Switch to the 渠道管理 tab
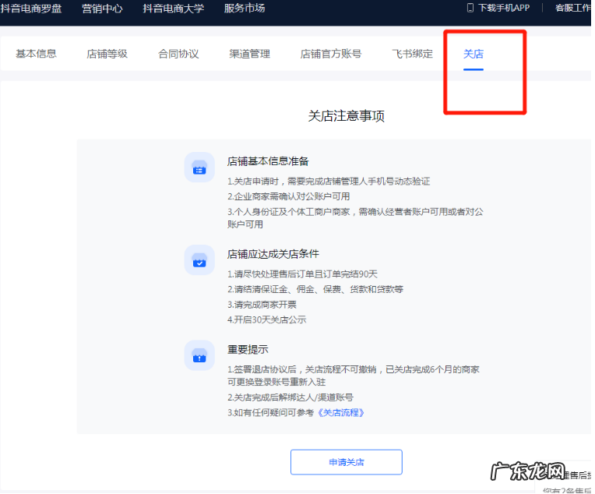The width and height of the screenshot is (595, 494). (250, 54)
